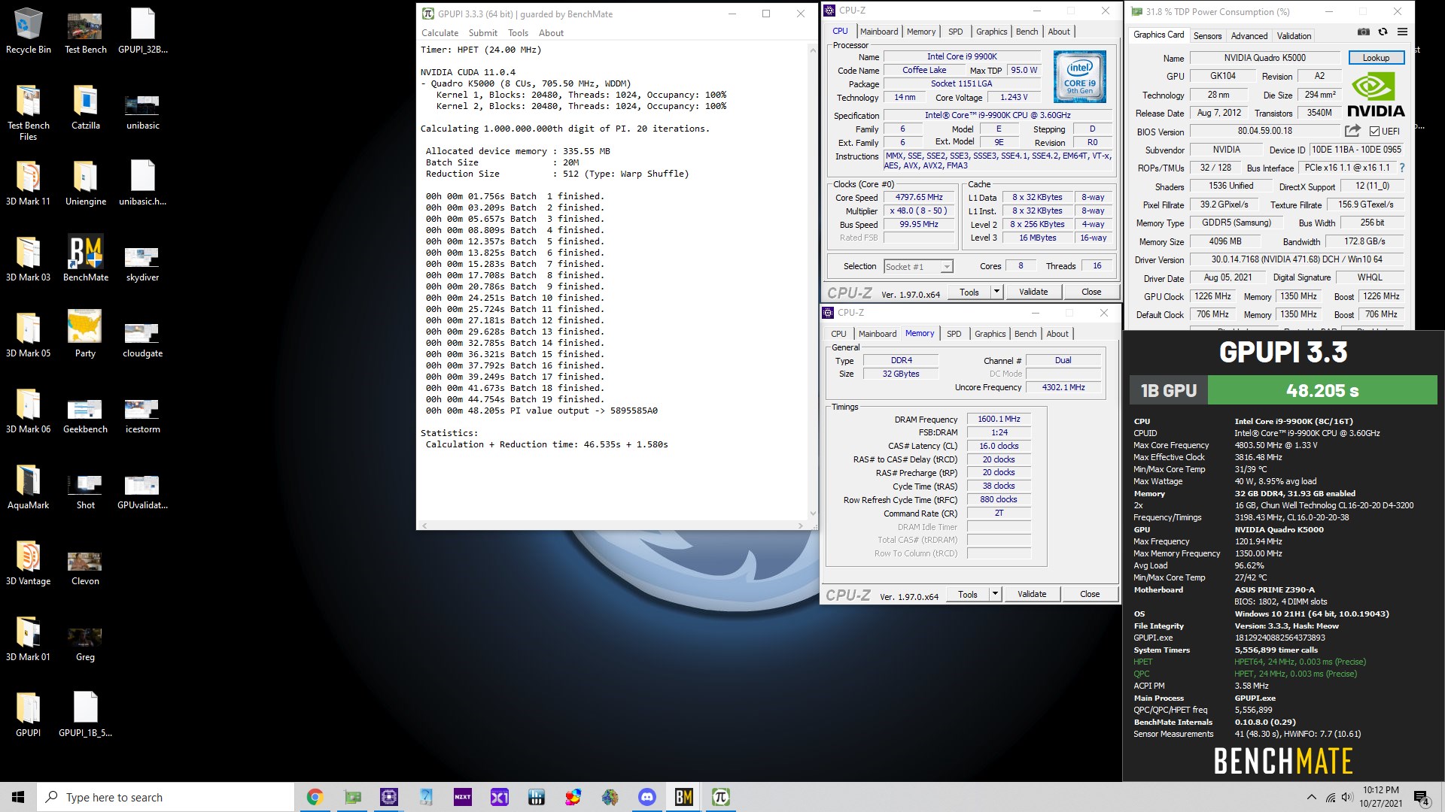Click the volume icon in system tray
Screen dimensions: 1445x812
pyautogui.click(x=1347, y=797)
